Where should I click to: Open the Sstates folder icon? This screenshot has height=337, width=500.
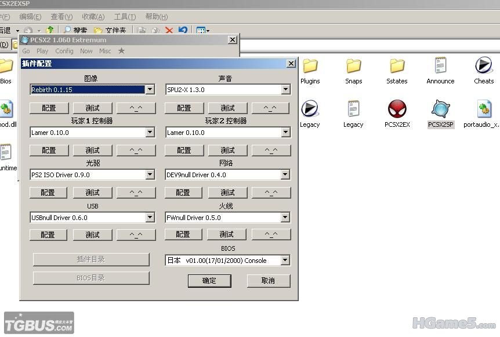(x=397, y=66)
